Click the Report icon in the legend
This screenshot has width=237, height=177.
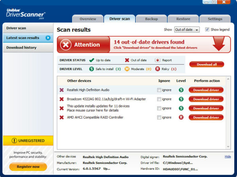pos(157,60)
